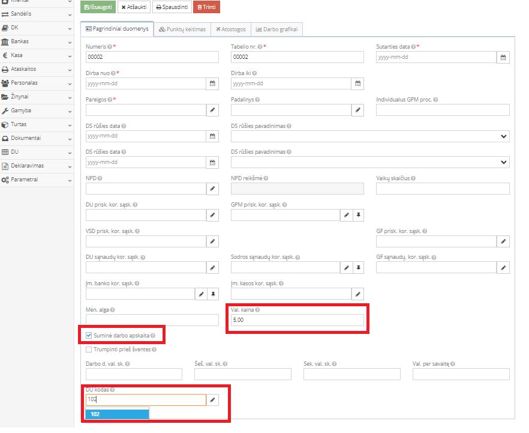
Task: Expand the Personalas sidebar menu
Action: pos(37,83)
